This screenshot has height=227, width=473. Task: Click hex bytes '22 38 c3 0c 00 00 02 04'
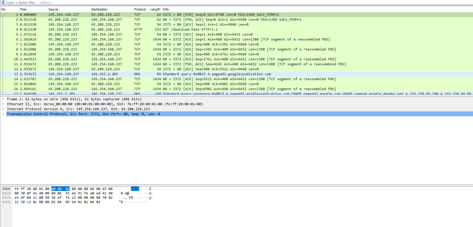click(x=38, y=202)
